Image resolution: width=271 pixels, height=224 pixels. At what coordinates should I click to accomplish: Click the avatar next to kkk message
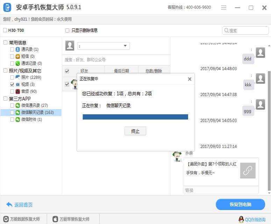point(260,79)
